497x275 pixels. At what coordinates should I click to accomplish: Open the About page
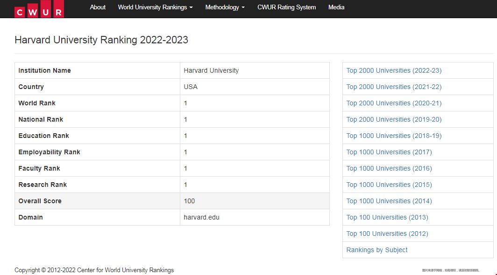(x=98, y=7)
